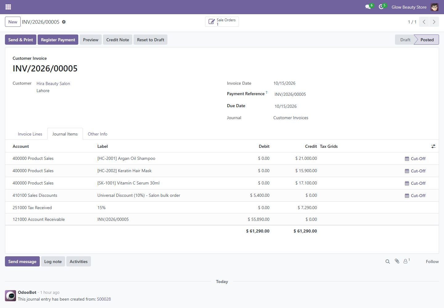Click the Send message button

click(x=22, y=261)
